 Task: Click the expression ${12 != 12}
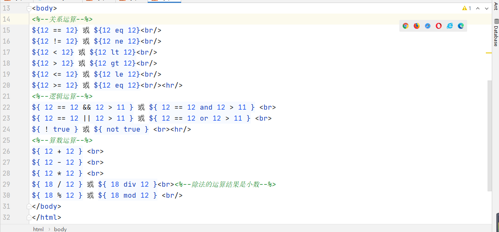[55, 41]
